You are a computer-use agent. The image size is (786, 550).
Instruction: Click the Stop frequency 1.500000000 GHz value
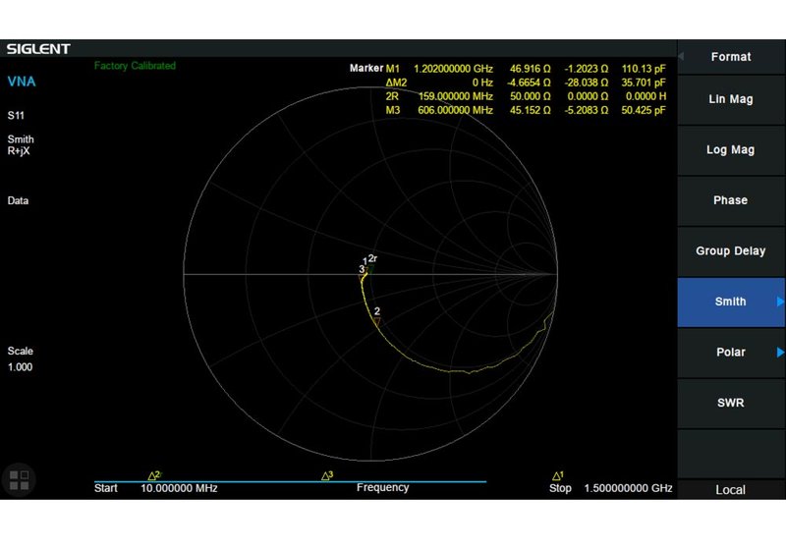click(628, 488)
